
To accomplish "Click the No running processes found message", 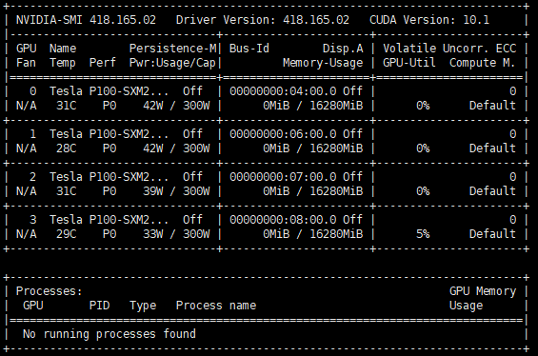I will (x=110, y=334).
